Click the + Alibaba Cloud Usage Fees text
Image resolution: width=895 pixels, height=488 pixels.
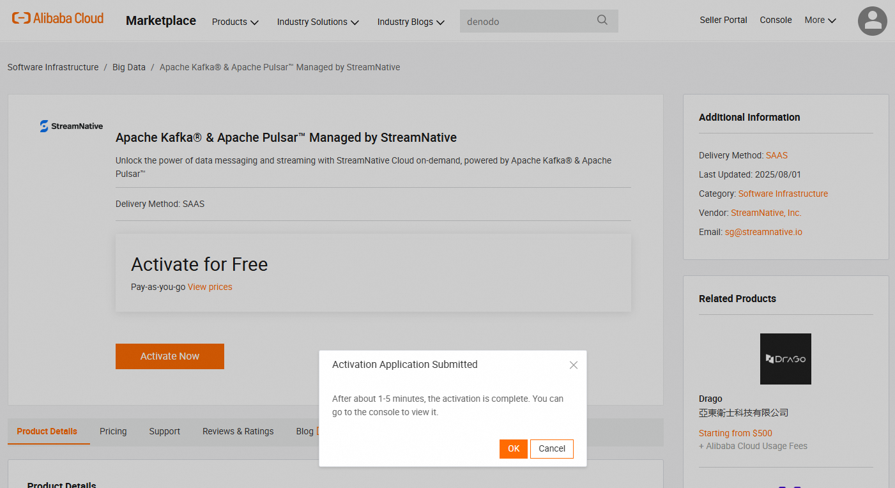[x=753, y=446]
